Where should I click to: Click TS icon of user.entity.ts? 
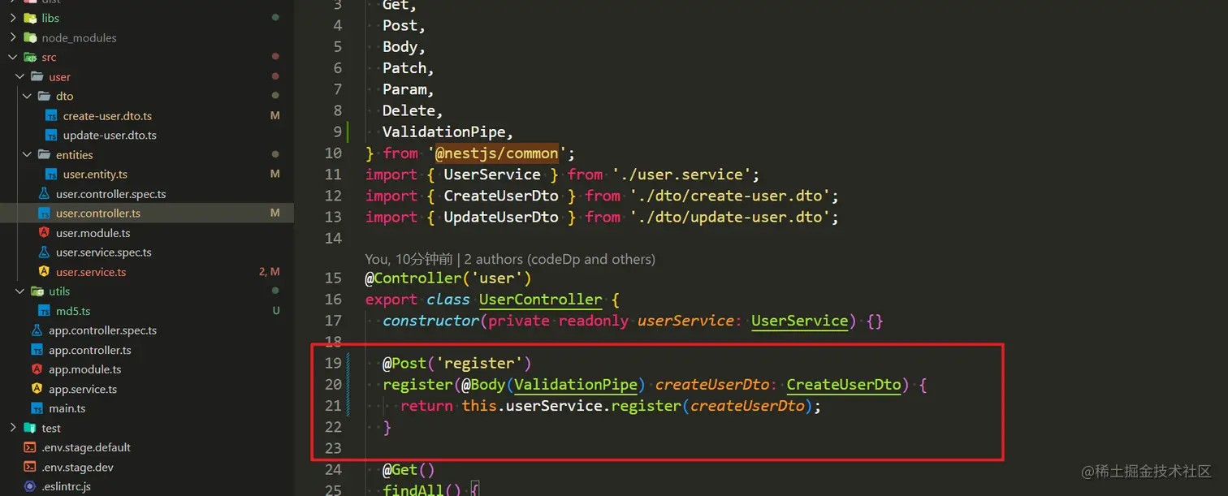pos(51,175)
